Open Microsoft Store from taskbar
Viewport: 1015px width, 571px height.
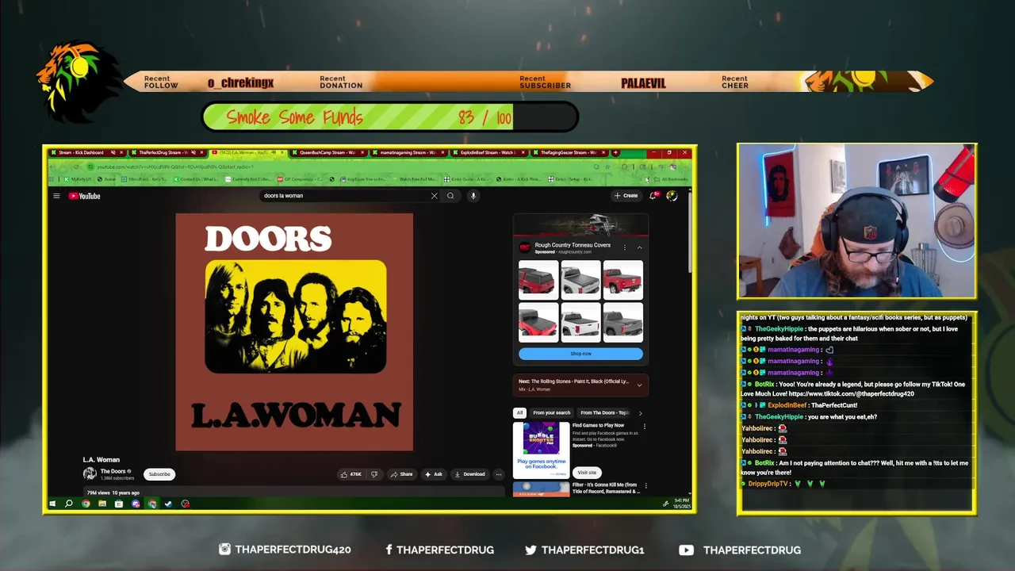[x=119, y=504]
